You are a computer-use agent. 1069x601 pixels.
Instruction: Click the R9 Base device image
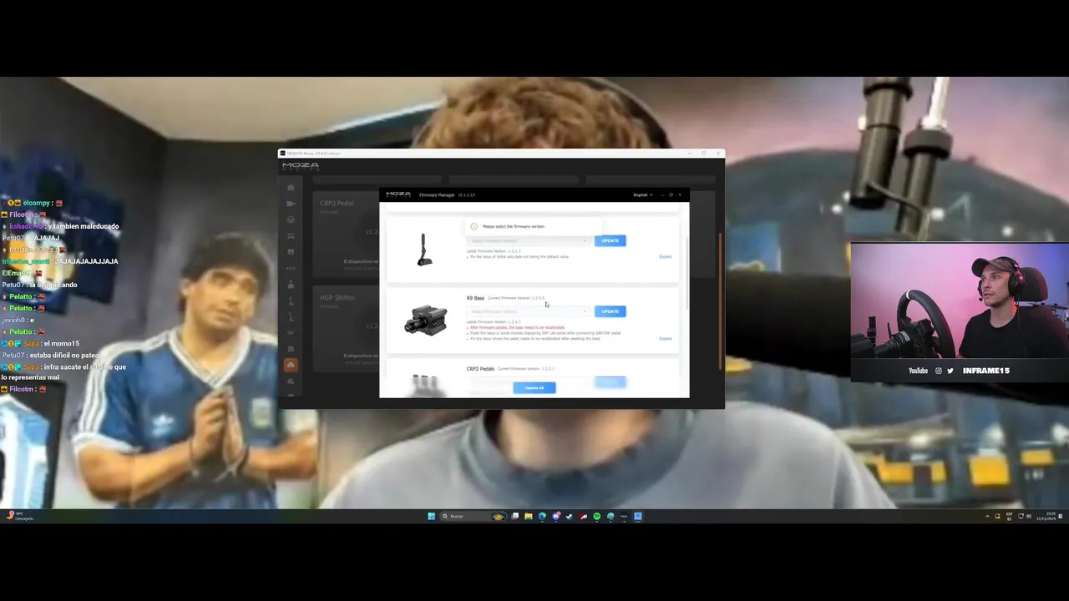[426, 321]
